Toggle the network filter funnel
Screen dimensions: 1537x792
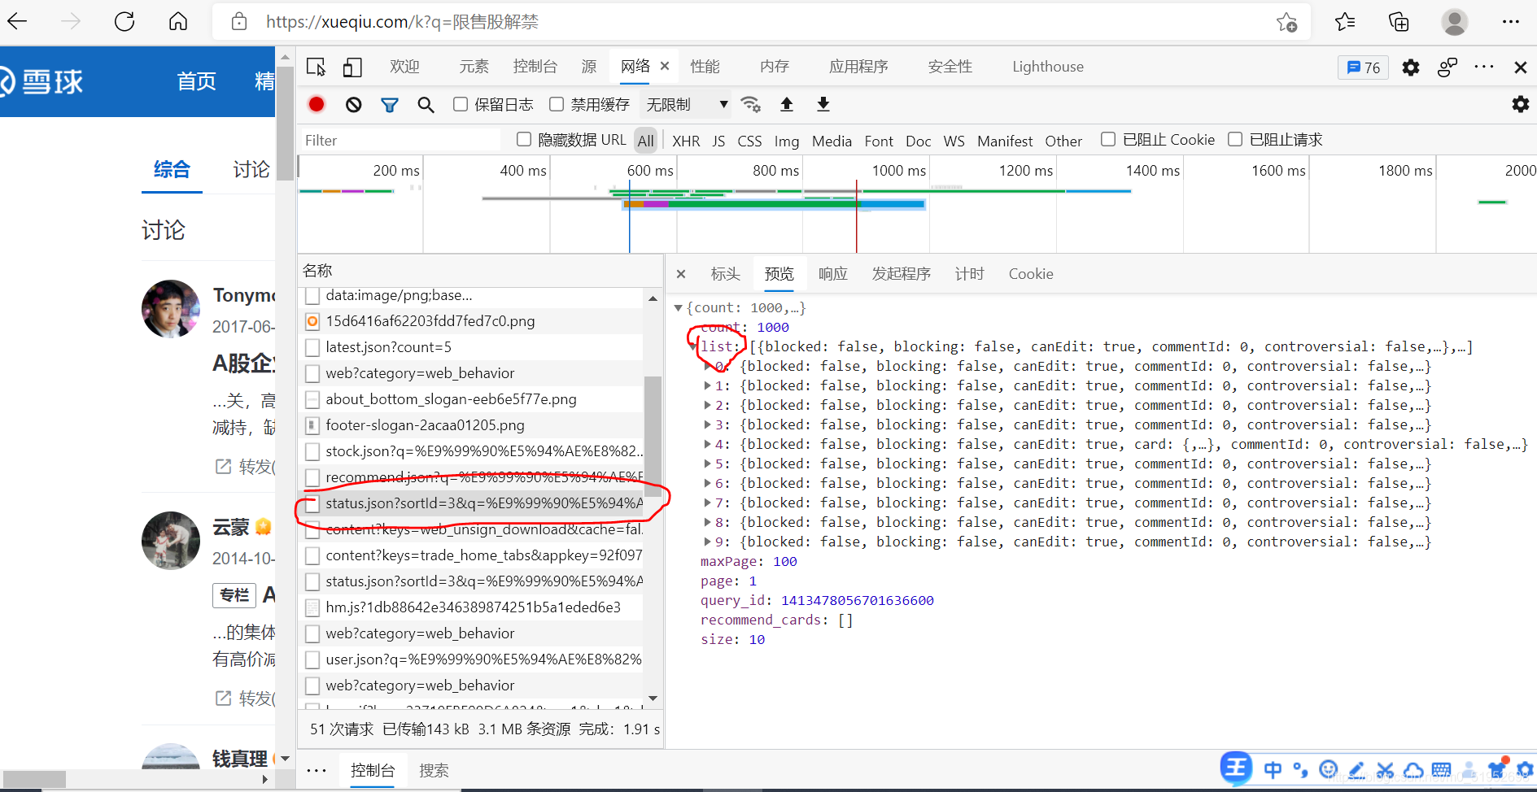(390, 104)
